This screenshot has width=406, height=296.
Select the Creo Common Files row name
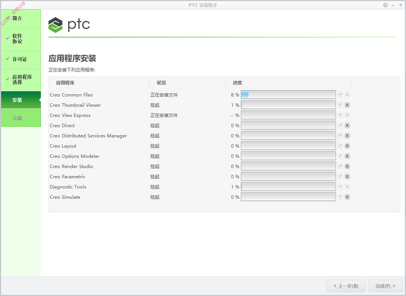(71, 95)
